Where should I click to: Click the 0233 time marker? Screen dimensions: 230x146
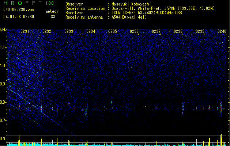tap(69, 31)
